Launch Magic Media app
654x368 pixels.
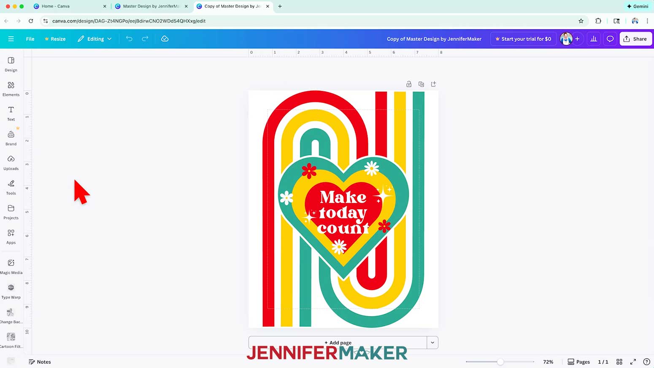click(11, 267)
